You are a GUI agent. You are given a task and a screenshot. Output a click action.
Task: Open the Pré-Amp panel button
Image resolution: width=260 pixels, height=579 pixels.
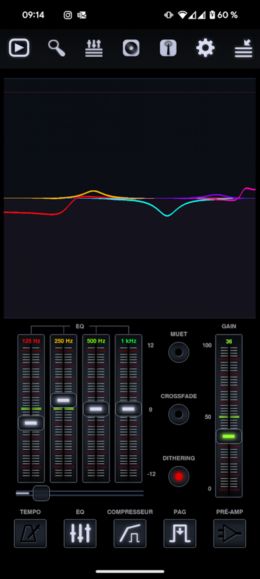pyautogui.click(x=229, y=533)
